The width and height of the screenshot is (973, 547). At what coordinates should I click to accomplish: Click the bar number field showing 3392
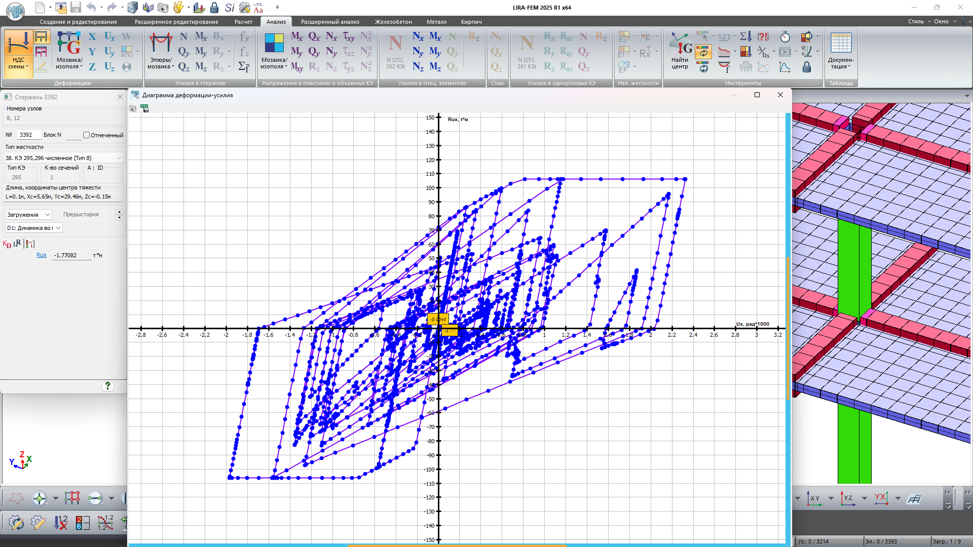(28, 135)
